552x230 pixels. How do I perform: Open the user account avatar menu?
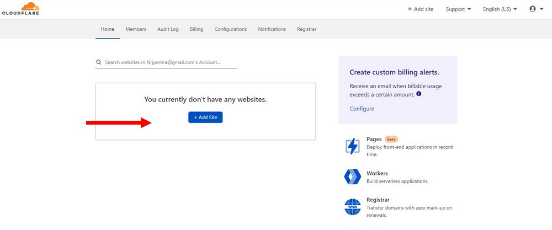coord(537,9)
